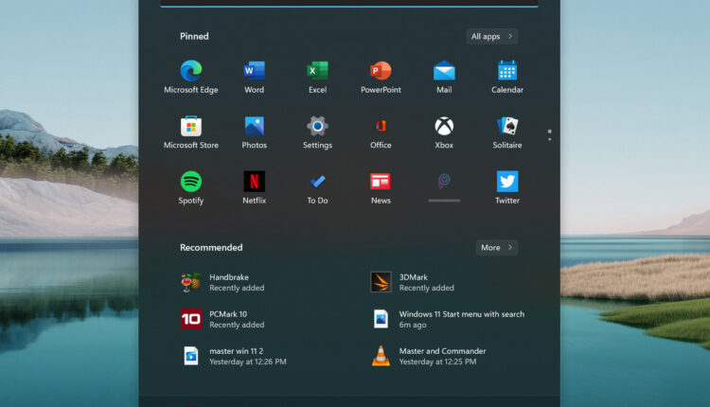Open the Photos app

[254, 126]
